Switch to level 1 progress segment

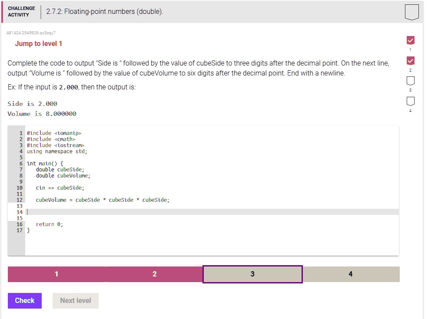tap(56, 274)
